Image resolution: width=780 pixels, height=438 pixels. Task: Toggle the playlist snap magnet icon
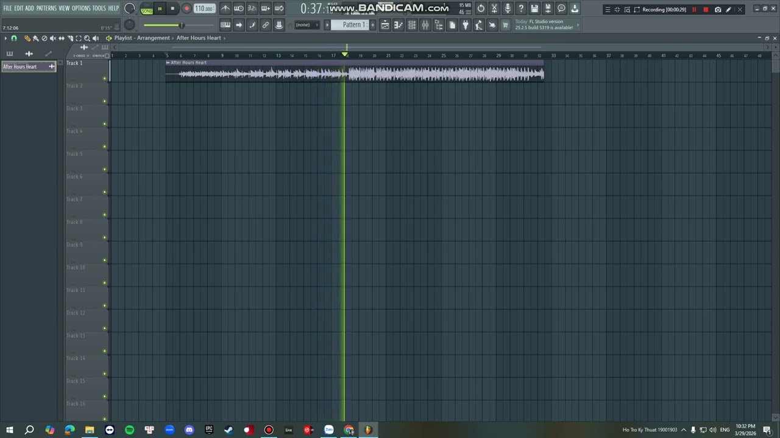(x=14, y=38)
